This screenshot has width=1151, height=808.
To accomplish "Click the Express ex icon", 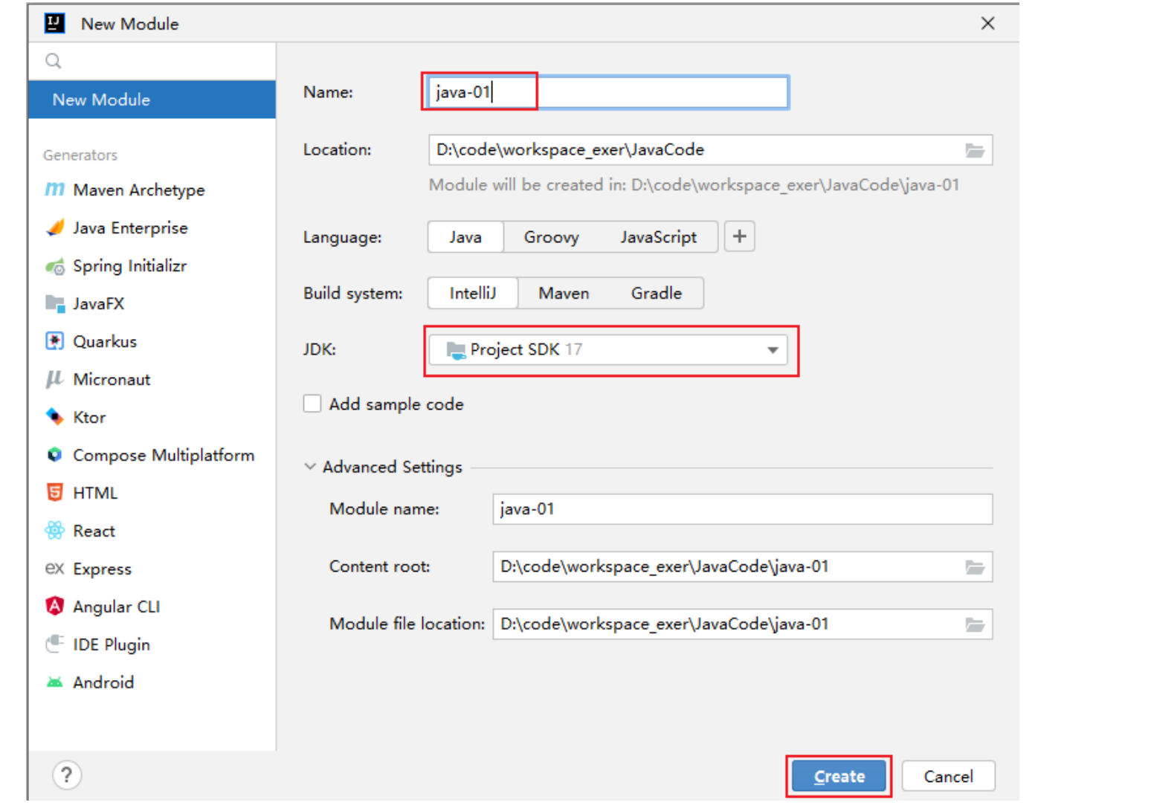I will click(54, 569).
